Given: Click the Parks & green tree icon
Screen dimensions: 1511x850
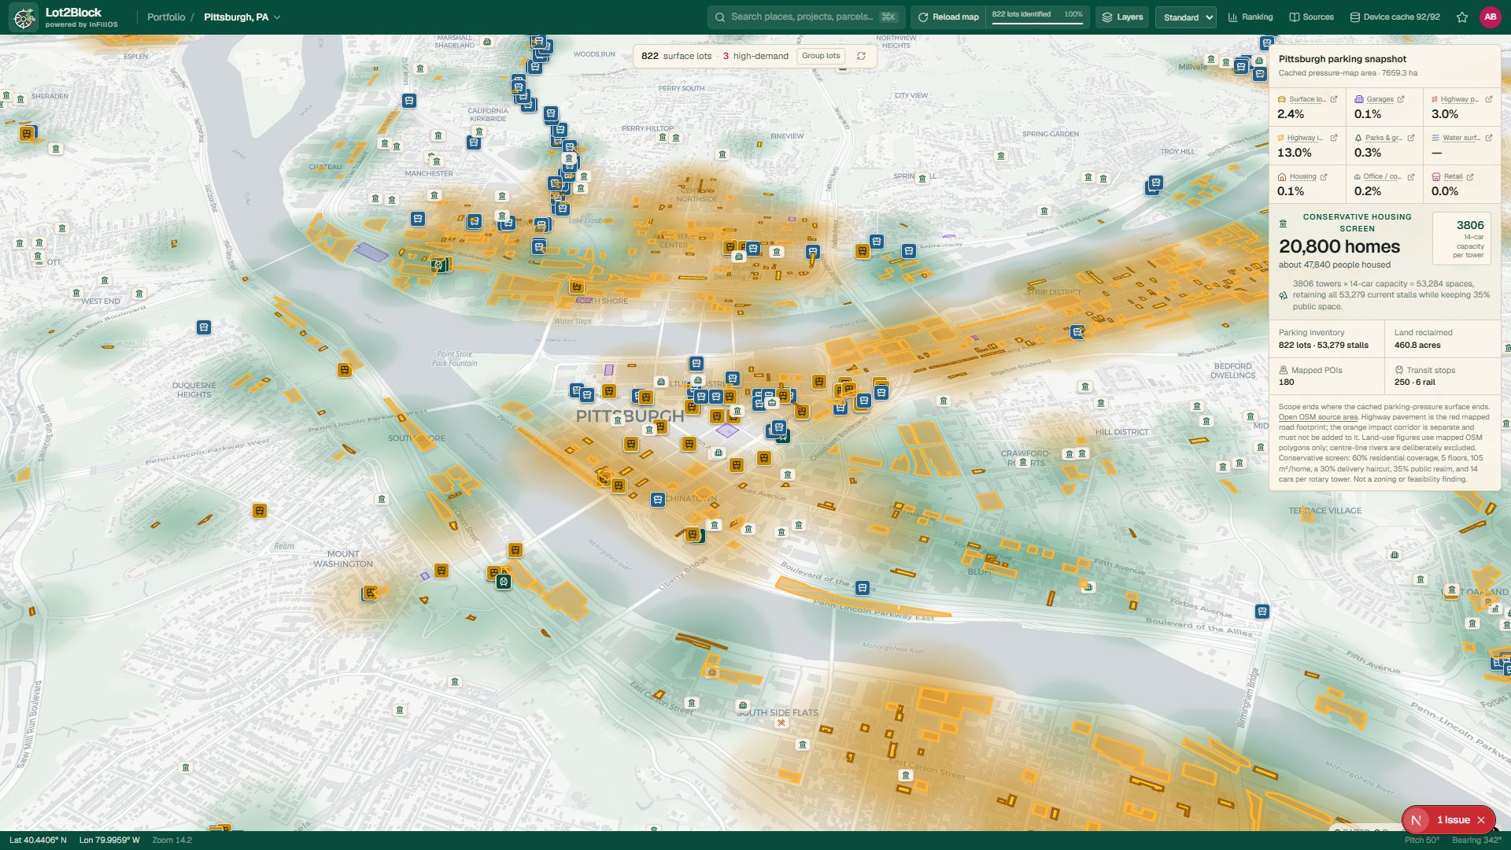Looking at the screenshot, I should coord(1359,138).
